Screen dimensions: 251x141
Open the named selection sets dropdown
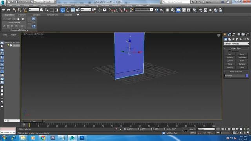(x=144, y=9)
